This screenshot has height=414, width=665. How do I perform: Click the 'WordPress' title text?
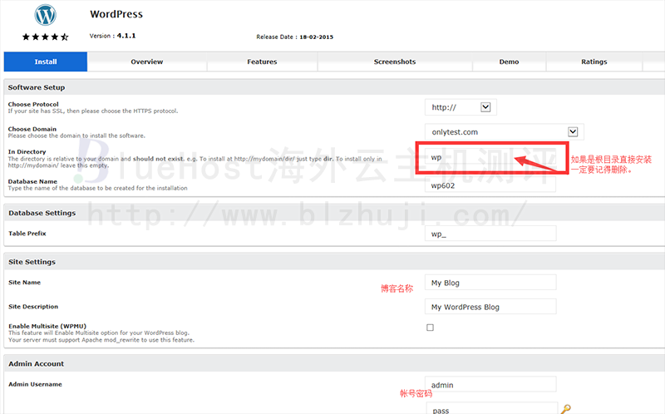click(116, 14)
